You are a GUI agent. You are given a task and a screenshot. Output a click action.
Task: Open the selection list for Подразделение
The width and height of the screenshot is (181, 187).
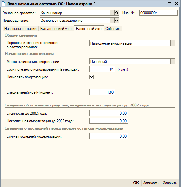[112, 21]
